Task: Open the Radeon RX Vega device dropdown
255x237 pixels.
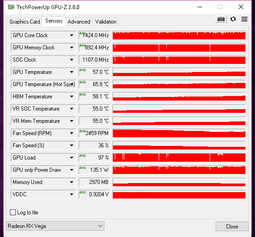Action: click(55, 226)
